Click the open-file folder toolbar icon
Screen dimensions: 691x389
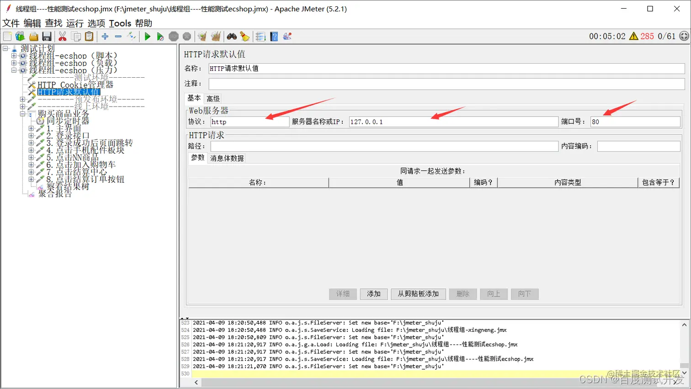coord(33,37)
